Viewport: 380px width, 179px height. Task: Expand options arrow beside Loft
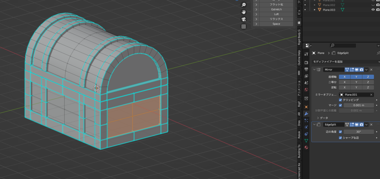point(256,14)
